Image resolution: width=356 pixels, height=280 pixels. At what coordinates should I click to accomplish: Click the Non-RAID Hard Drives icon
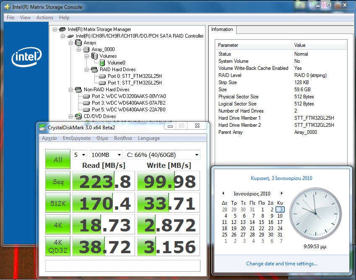tap(78, 90)
